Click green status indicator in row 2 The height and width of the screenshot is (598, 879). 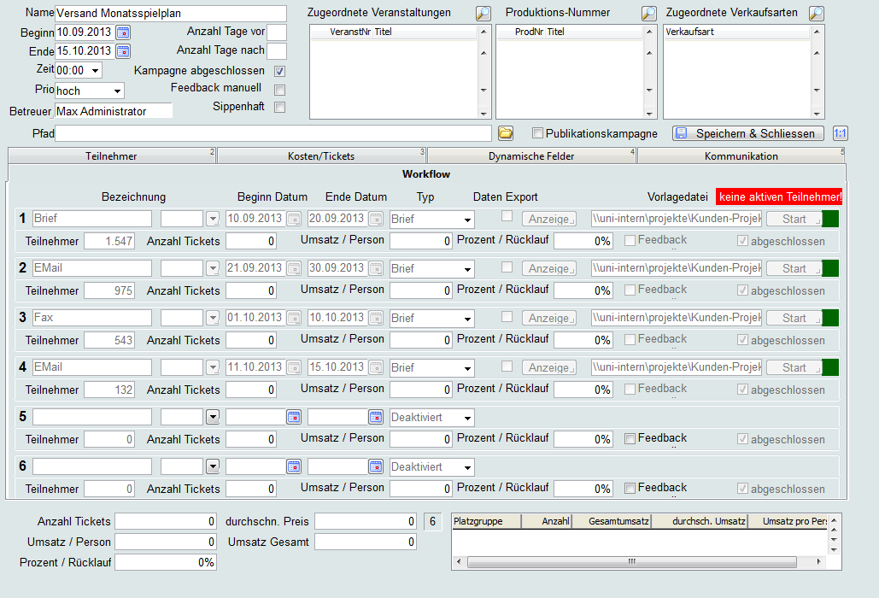(x=830, y=268)
